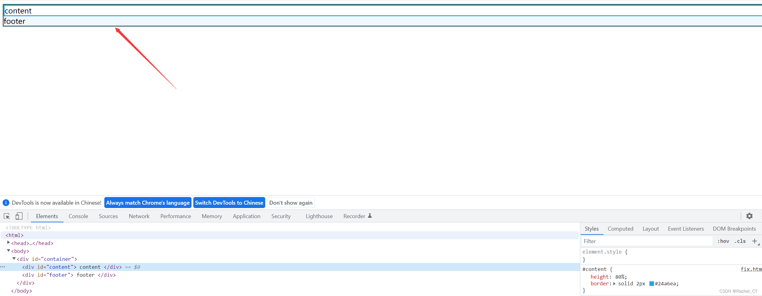Viewport: 762px width, 296px height.
Task: Open the Security tab
Action: click(x=281, y=216)
